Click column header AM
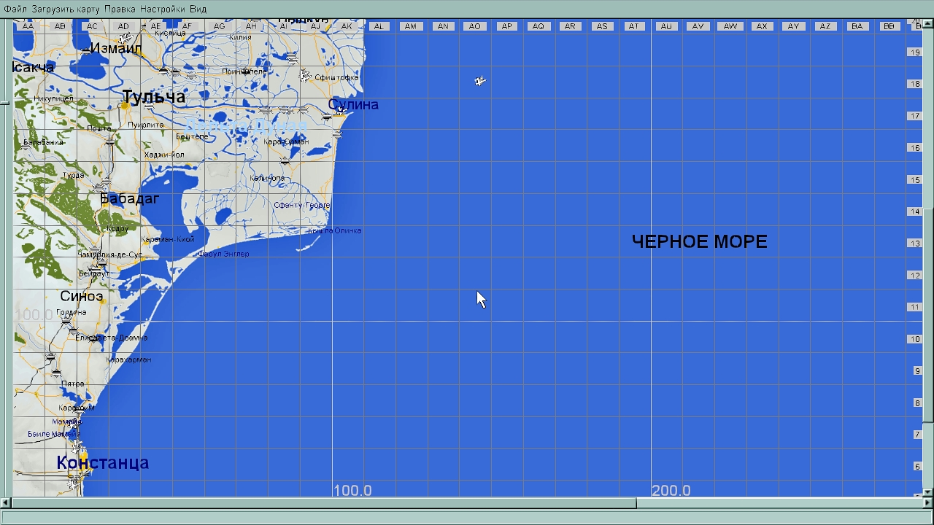 pos(411,26)
